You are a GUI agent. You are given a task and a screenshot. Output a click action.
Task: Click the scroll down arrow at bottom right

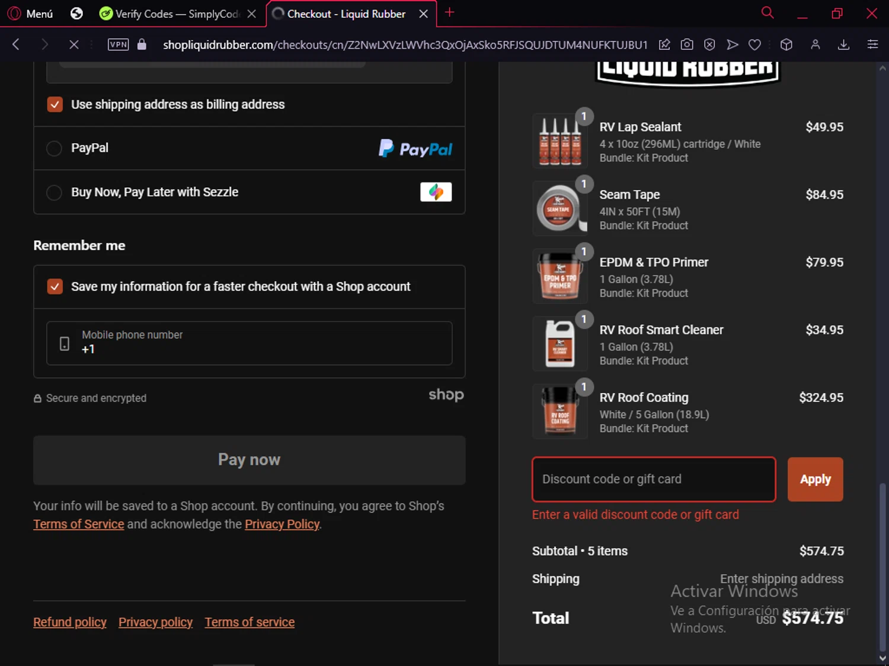point(882,658)
